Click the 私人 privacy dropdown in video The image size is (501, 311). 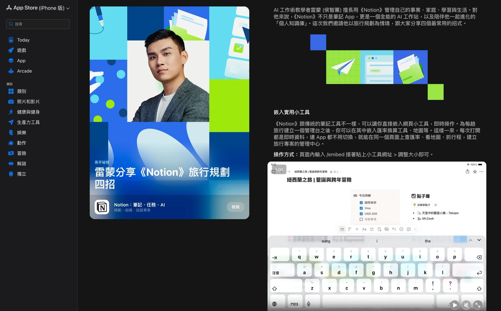click(336, 172)
